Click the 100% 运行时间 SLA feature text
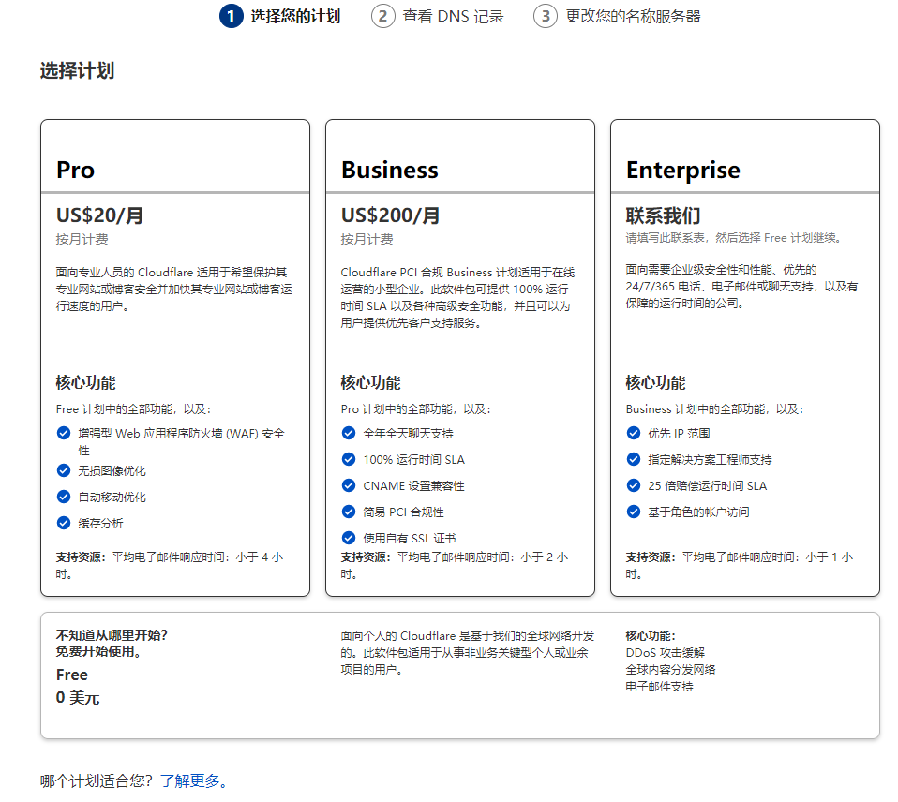The width and height of the screenshot is (898, 802). pyautogui.click(x=414, y=460)
